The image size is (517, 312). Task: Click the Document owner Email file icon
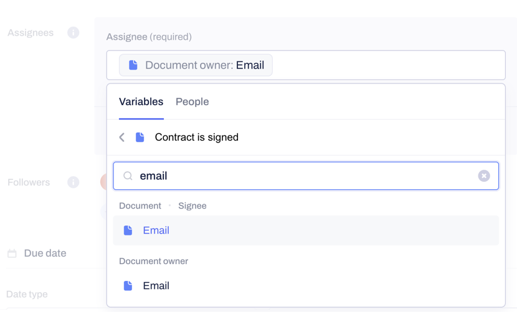click(x=128, y=286)
